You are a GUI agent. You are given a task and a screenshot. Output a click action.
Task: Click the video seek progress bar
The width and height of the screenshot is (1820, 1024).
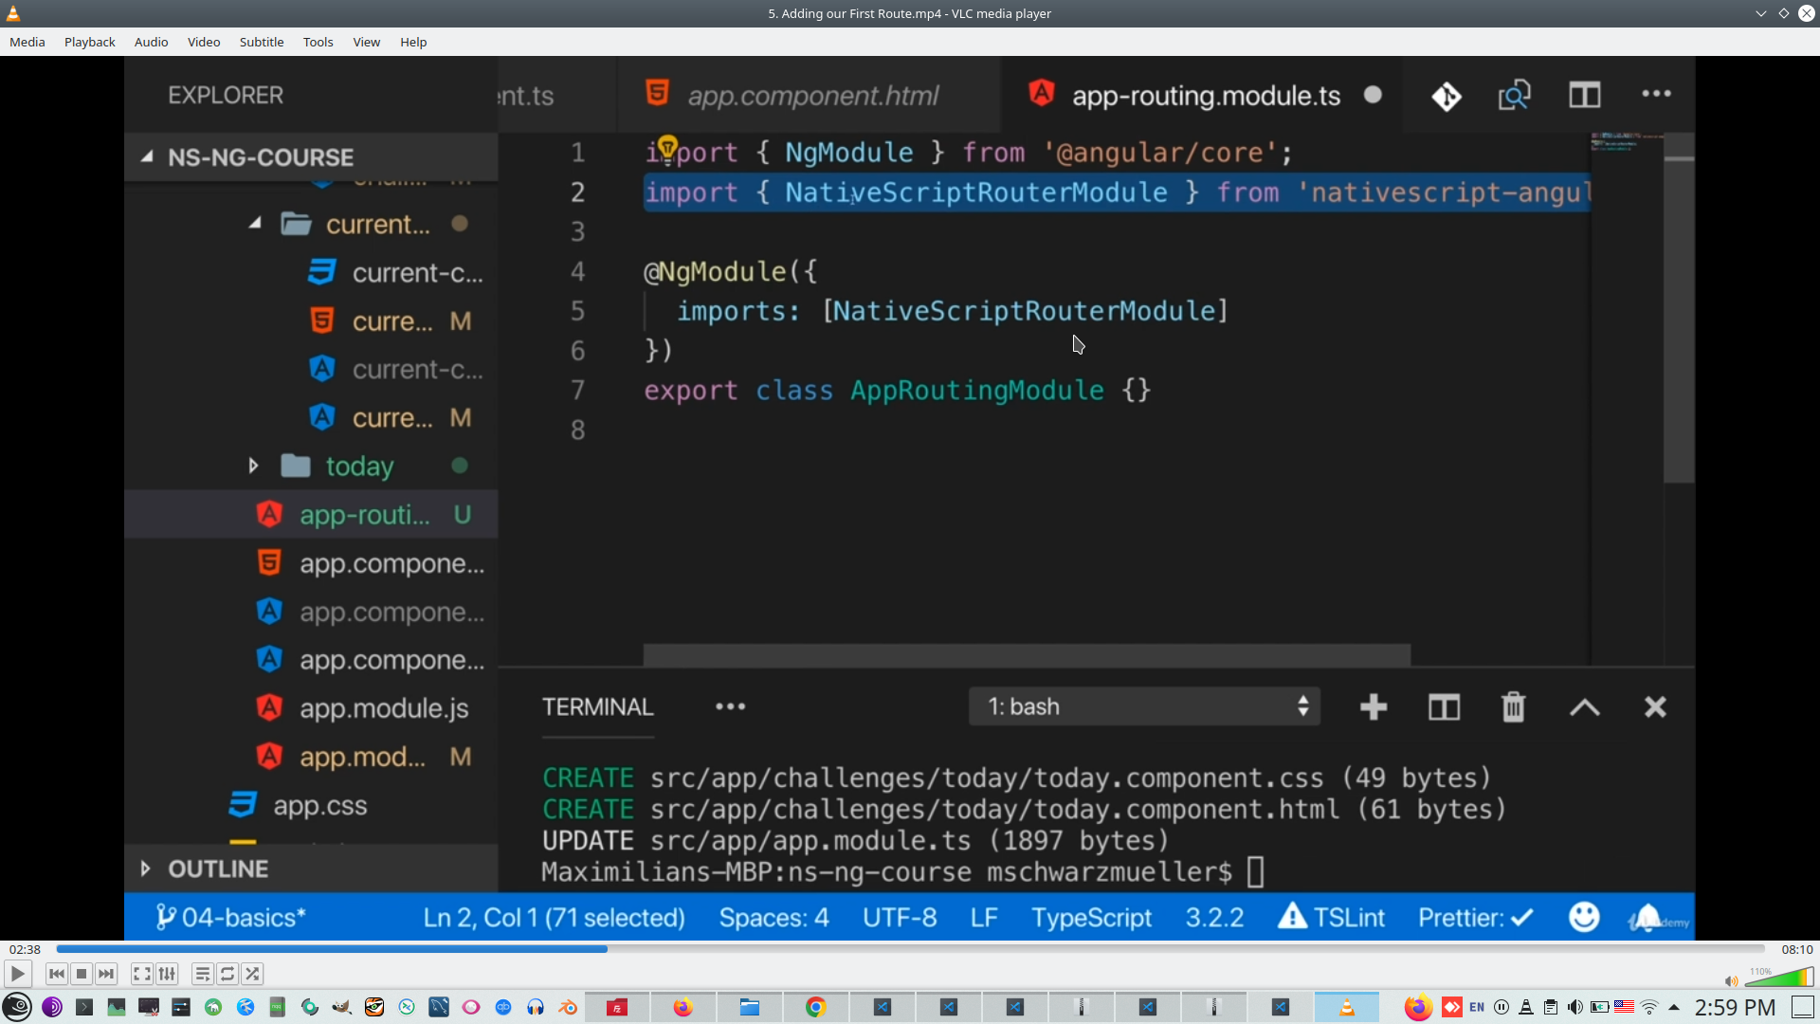(910, 949)
